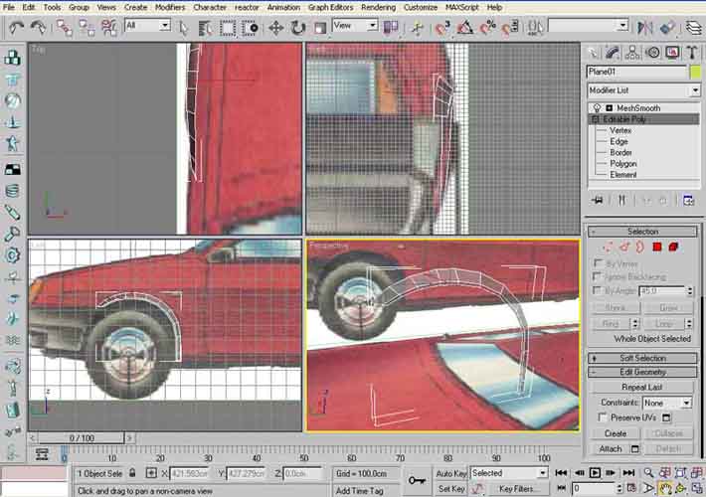Open the Rendering menu
This screenshot has height=497, width=706.
[378, 7]
